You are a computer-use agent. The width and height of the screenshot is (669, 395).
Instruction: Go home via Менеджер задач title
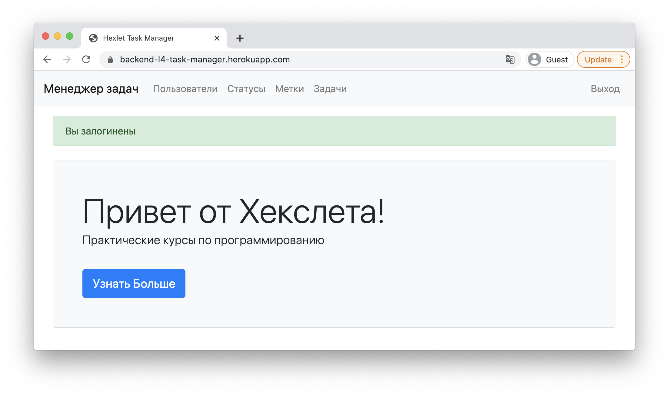pos(91,89)
